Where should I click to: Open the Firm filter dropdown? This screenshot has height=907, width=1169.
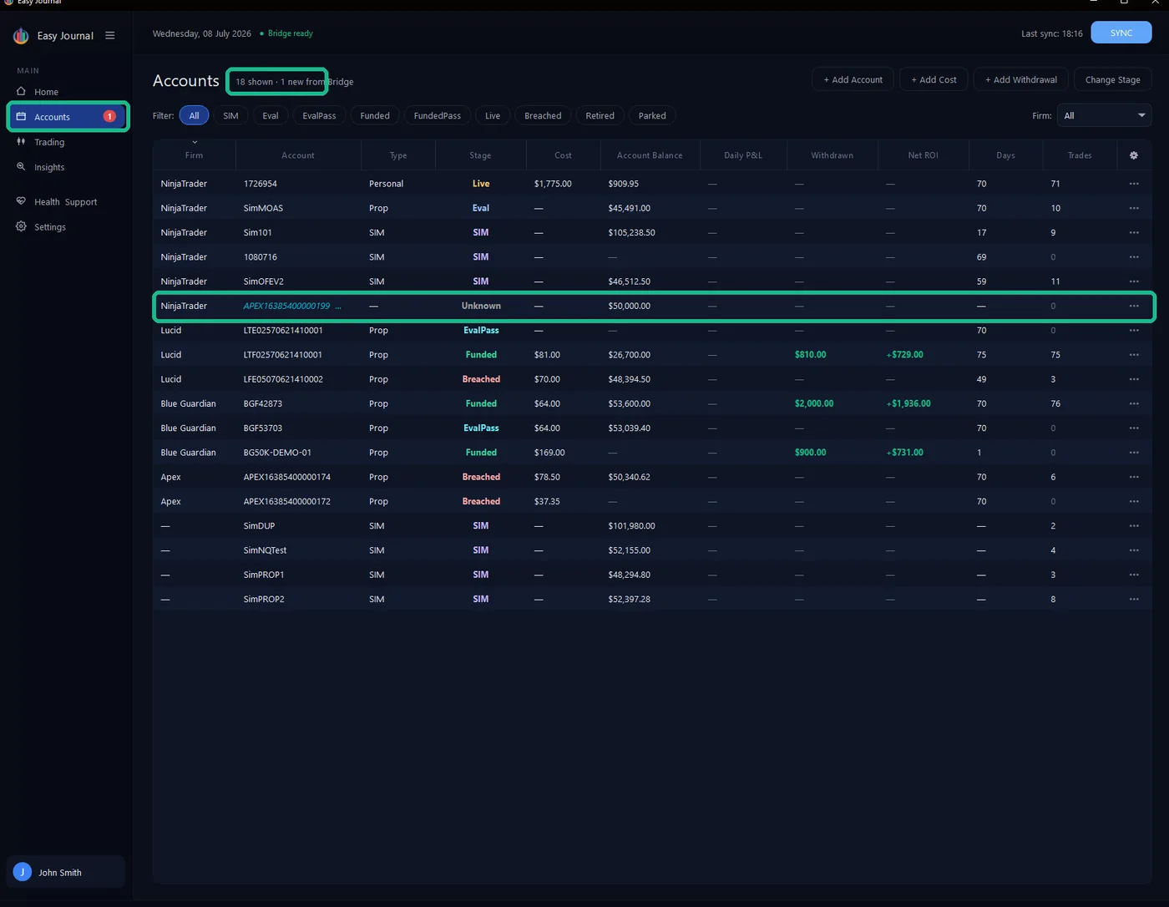tap(1104, 115)
